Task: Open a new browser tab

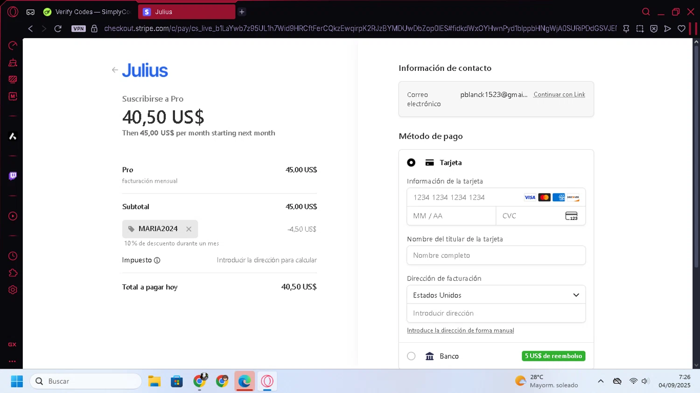Action: (x=242, y=12)
